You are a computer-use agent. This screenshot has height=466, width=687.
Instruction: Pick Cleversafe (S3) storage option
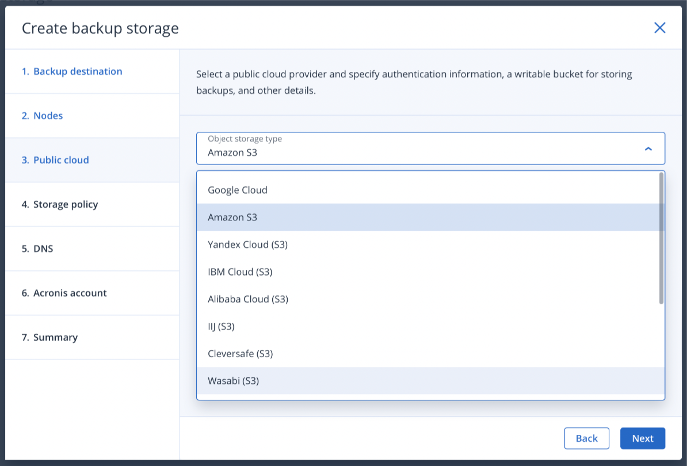pos(240,354)
